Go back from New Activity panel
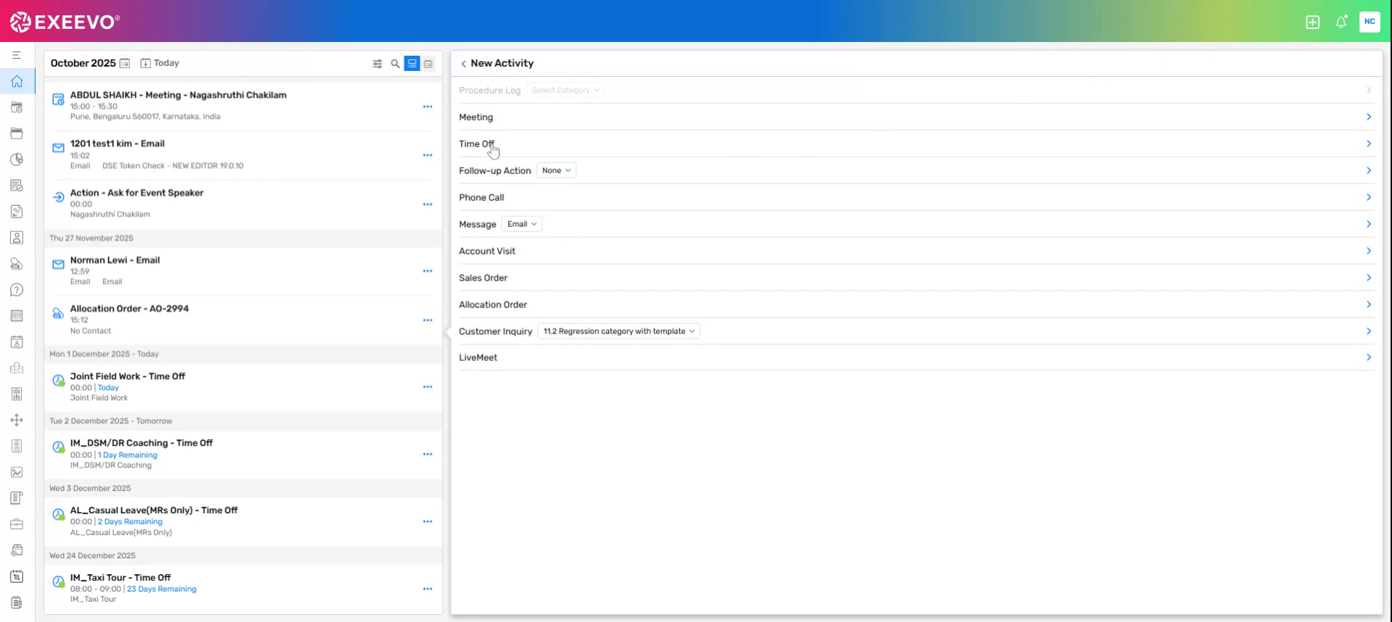The image size is (1392, 622). tap(463, 64)
